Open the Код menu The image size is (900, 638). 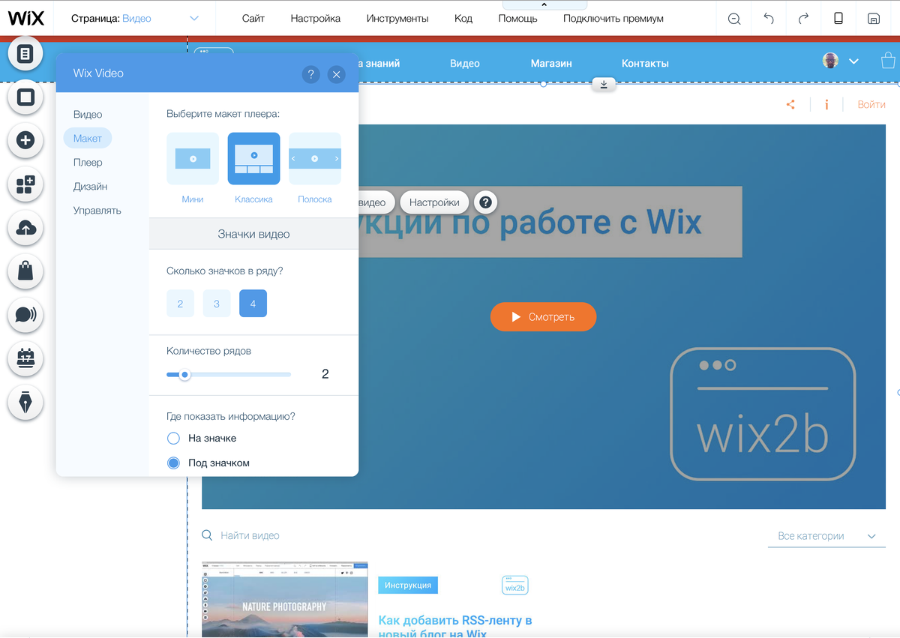tap(463, 19)
